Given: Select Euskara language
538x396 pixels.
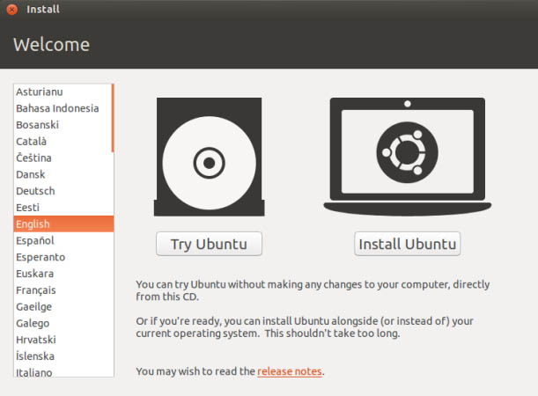Looking at the screenshot, I should (63, 274).
